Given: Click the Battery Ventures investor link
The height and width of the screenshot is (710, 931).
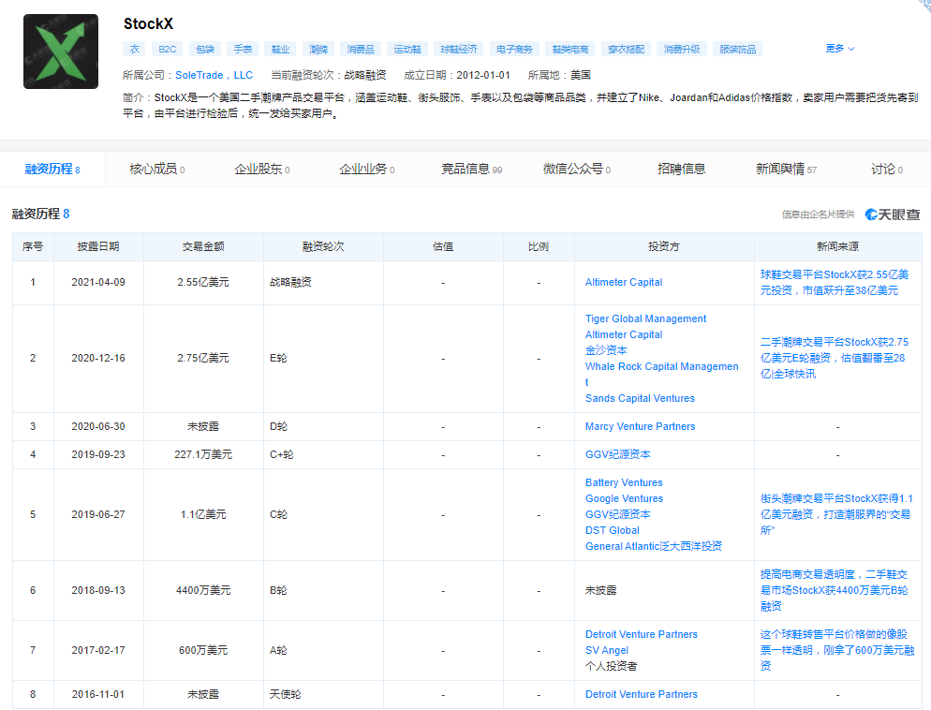Looking at the screenshot, I should [624, 482].
